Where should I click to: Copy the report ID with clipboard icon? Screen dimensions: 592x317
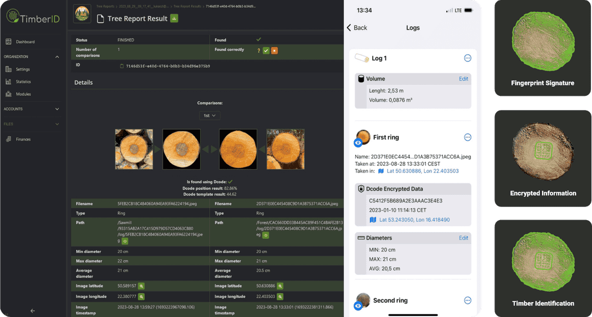[121, 66]
